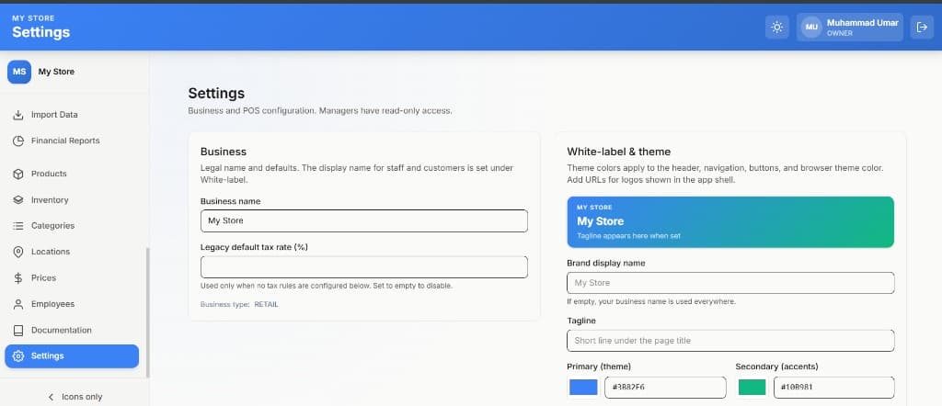Toggle light/dark theme sun icon
Viewport: 942px width, 406px height.
pos(776,28)
